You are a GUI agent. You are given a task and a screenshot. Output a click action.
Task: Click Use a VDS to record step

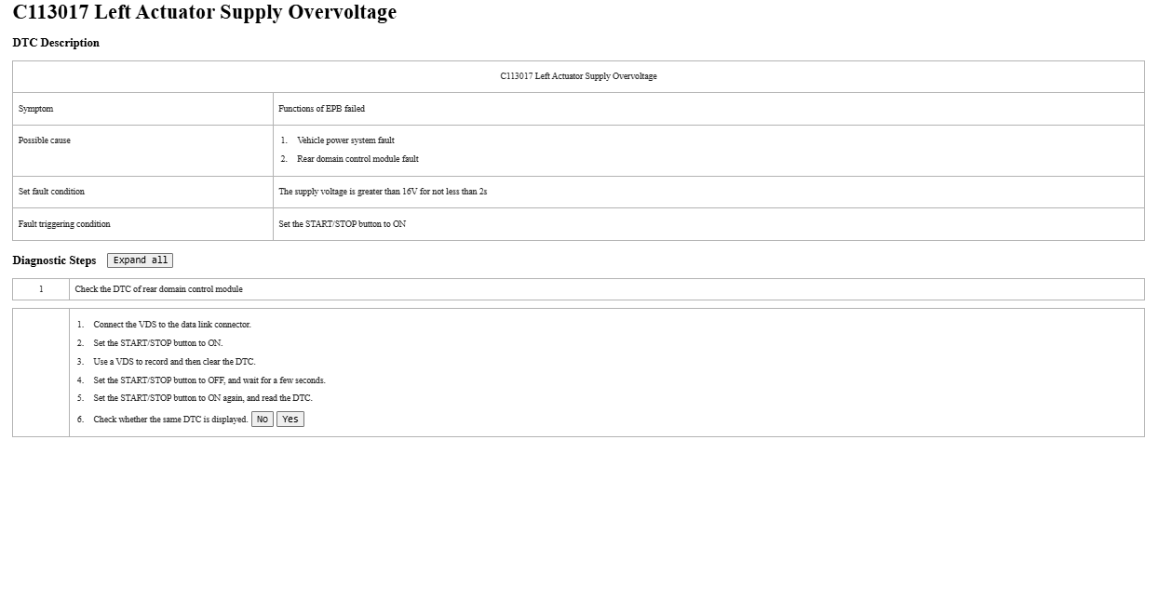pyautogui.click(x=174, y=362)
